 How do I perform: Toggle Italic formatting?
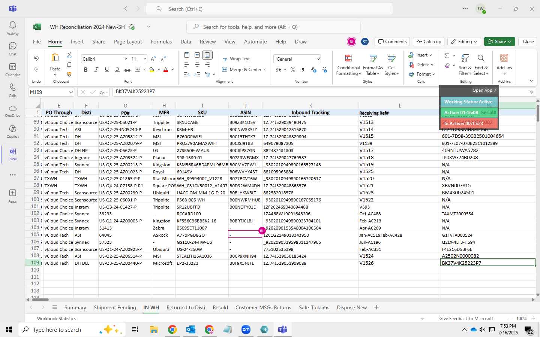tap(96, 70)
